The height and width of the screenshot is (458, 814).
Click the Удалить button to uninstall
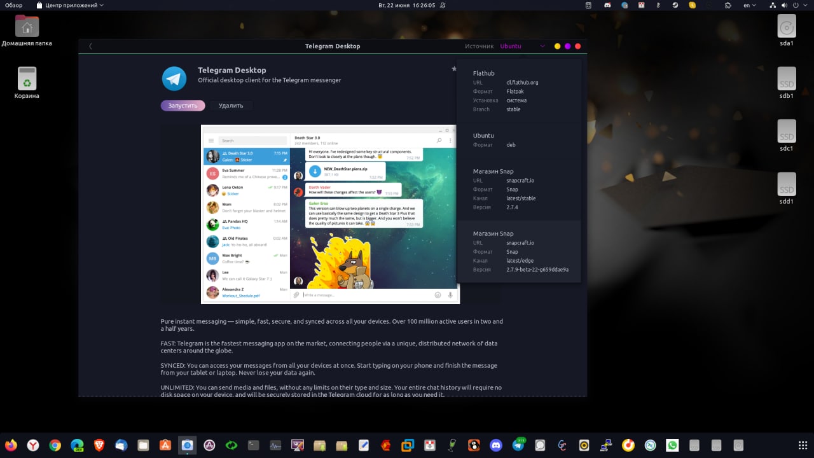tap(231, 106)
